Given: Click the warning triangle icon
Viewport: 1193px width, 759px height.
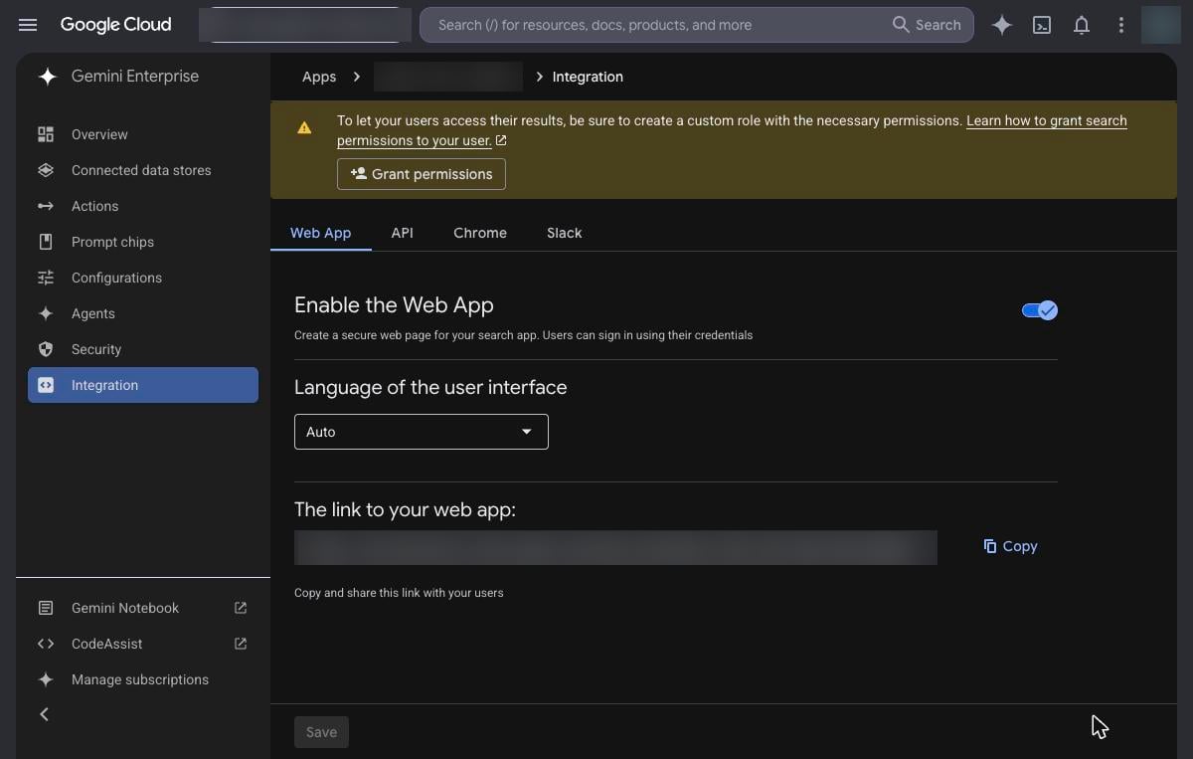Looking at the screenshot, I should coord(304,128).
